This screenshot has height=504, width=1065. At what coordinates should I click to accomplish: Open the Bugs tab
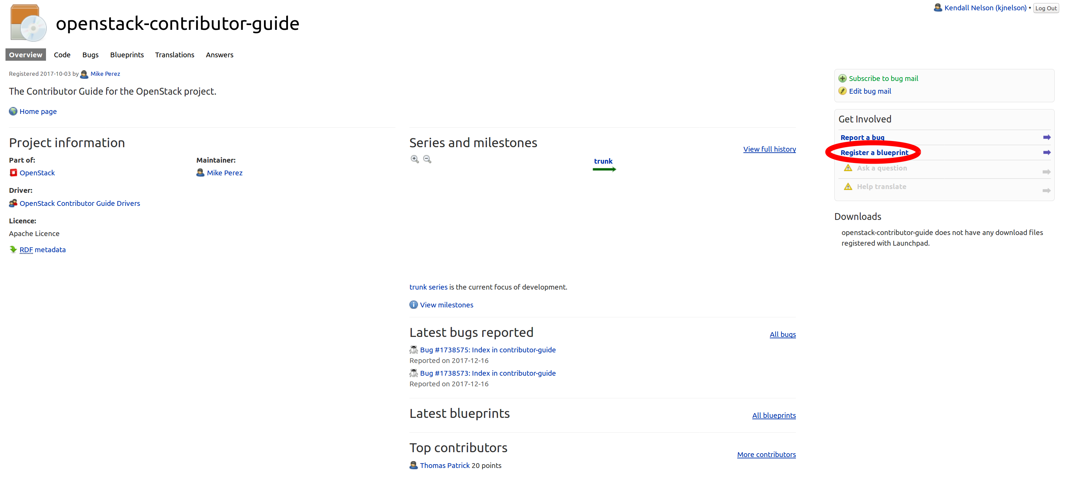[90, 55]
